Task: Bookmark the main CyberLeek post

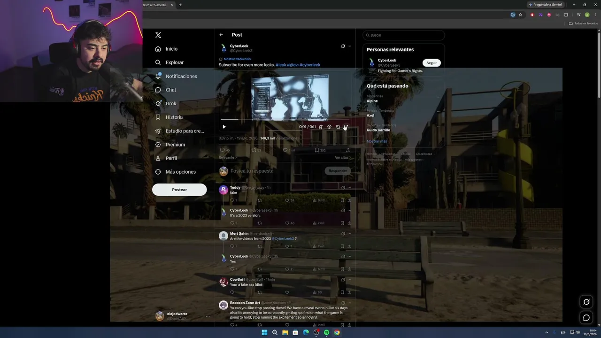Action: [317, 150]
